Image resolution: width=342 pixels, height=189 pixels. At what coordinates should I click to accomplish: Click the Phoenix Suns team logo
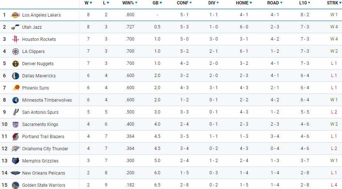click(16, 88)
